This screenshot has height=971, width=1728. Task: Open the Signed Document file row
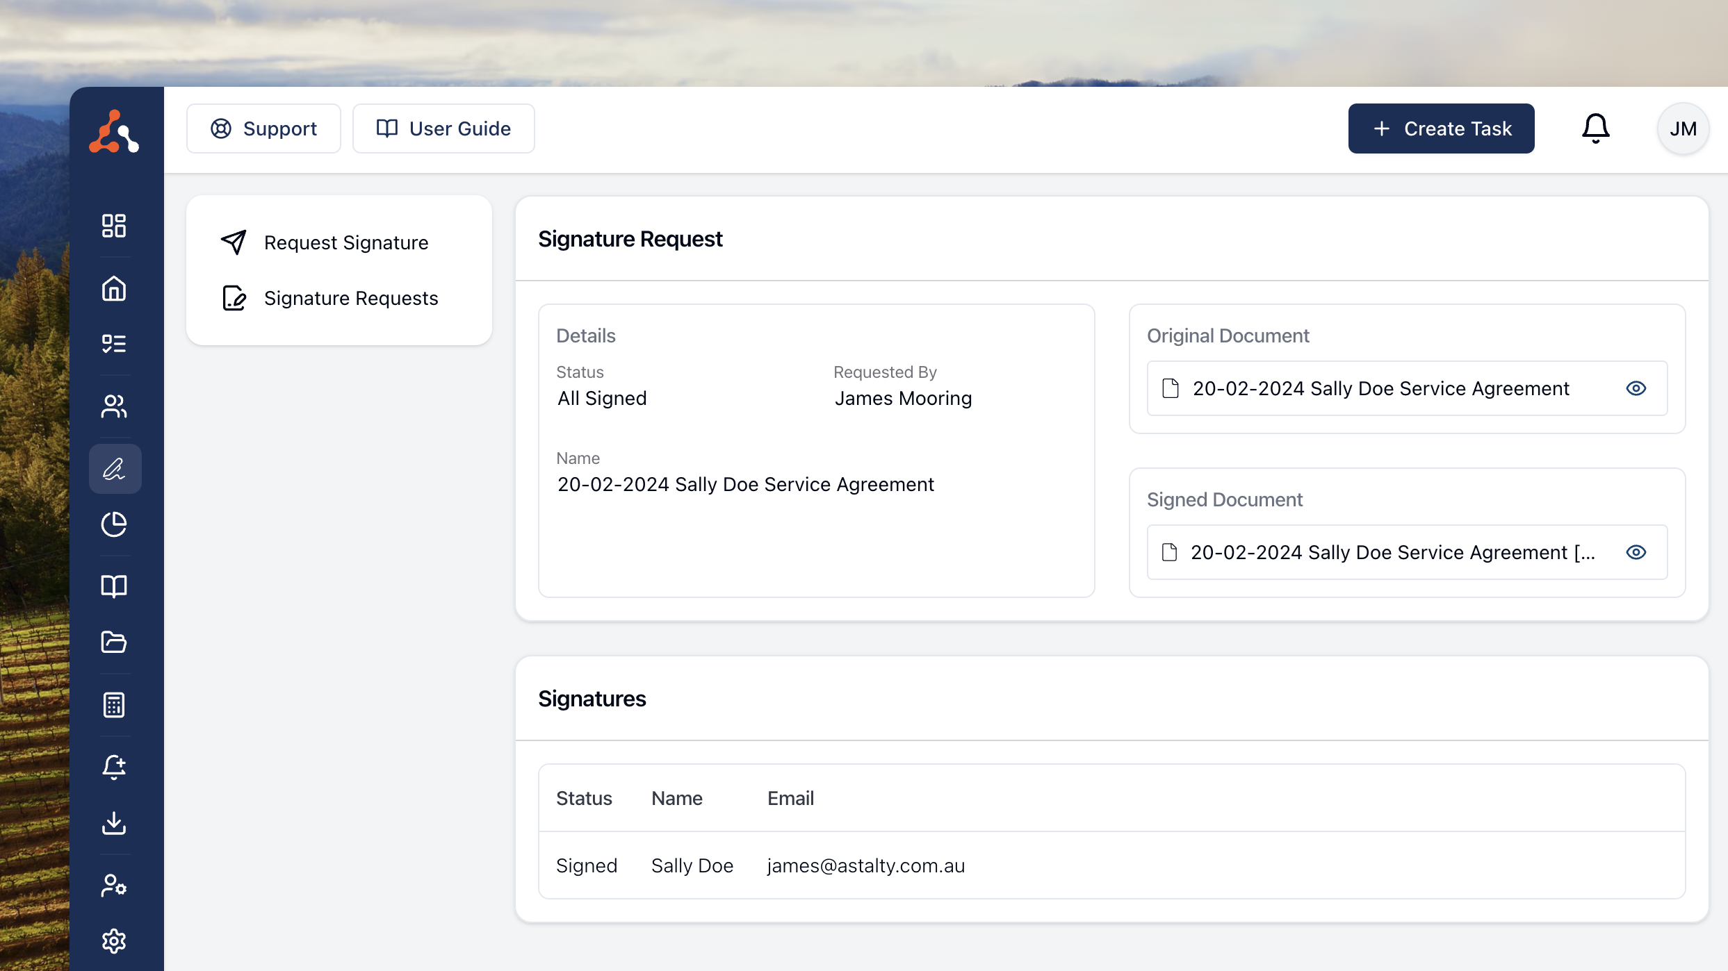pos(1392,552)
